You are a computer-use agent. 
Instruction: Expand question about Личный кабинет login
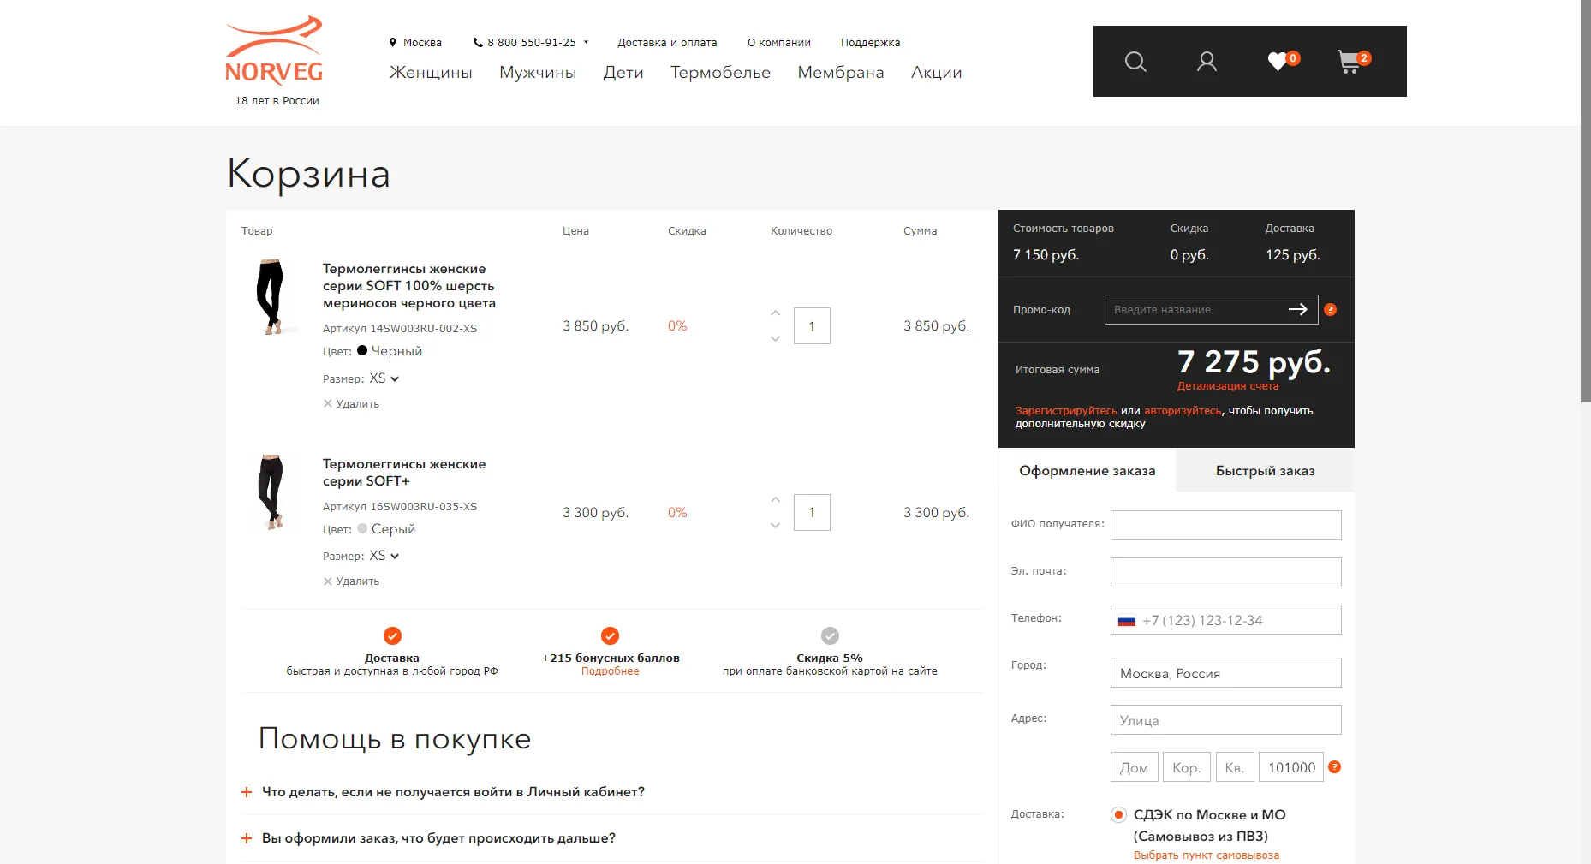(452, 792)
